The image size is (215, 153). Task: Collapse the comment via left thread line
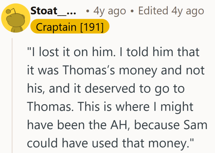[12, 95]
